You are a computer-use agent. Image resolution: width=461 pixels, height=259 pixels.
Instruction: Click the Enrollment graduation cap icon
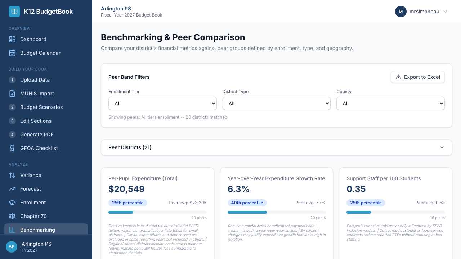pos(12,203)
